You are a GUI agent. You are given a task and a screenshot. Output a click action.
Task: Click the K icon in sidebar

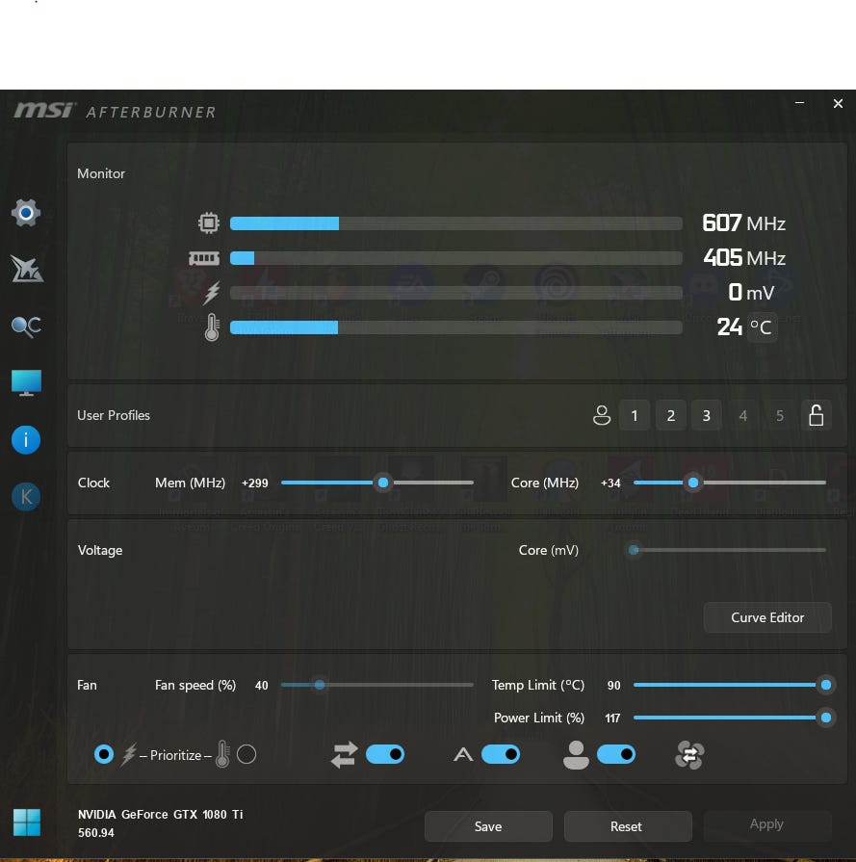26,497
